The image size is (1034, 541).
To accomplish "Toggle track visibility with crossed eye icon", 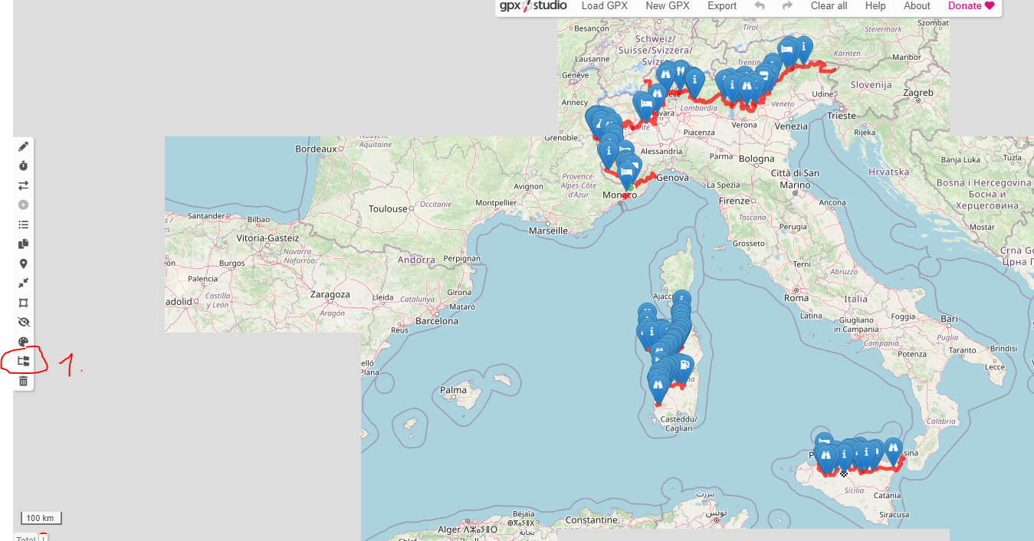I will pos(23,323).
